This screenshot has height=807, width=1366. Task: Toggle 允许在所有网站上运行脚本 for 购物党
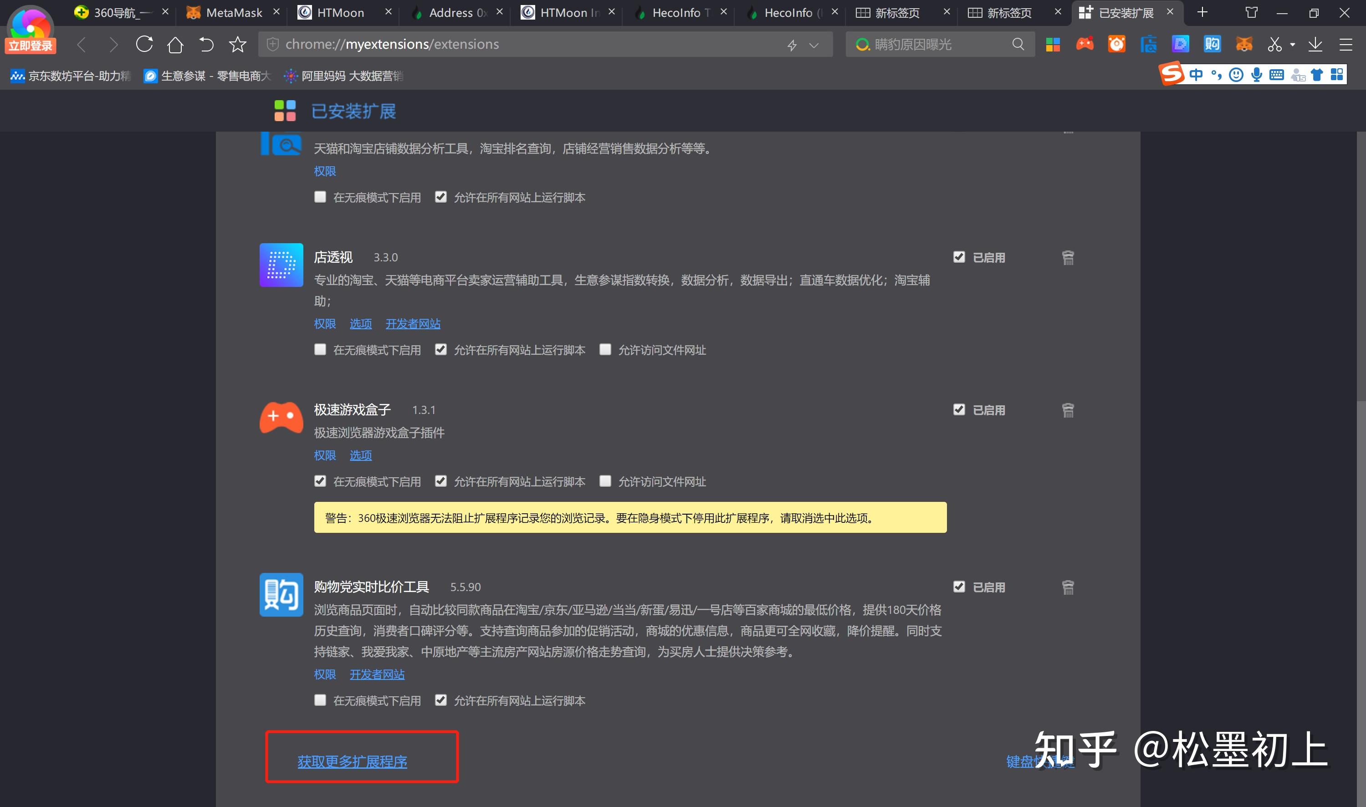point(441,700)
